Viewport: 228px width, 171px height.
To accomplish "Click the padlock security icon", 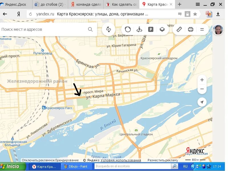I will 188,14.
